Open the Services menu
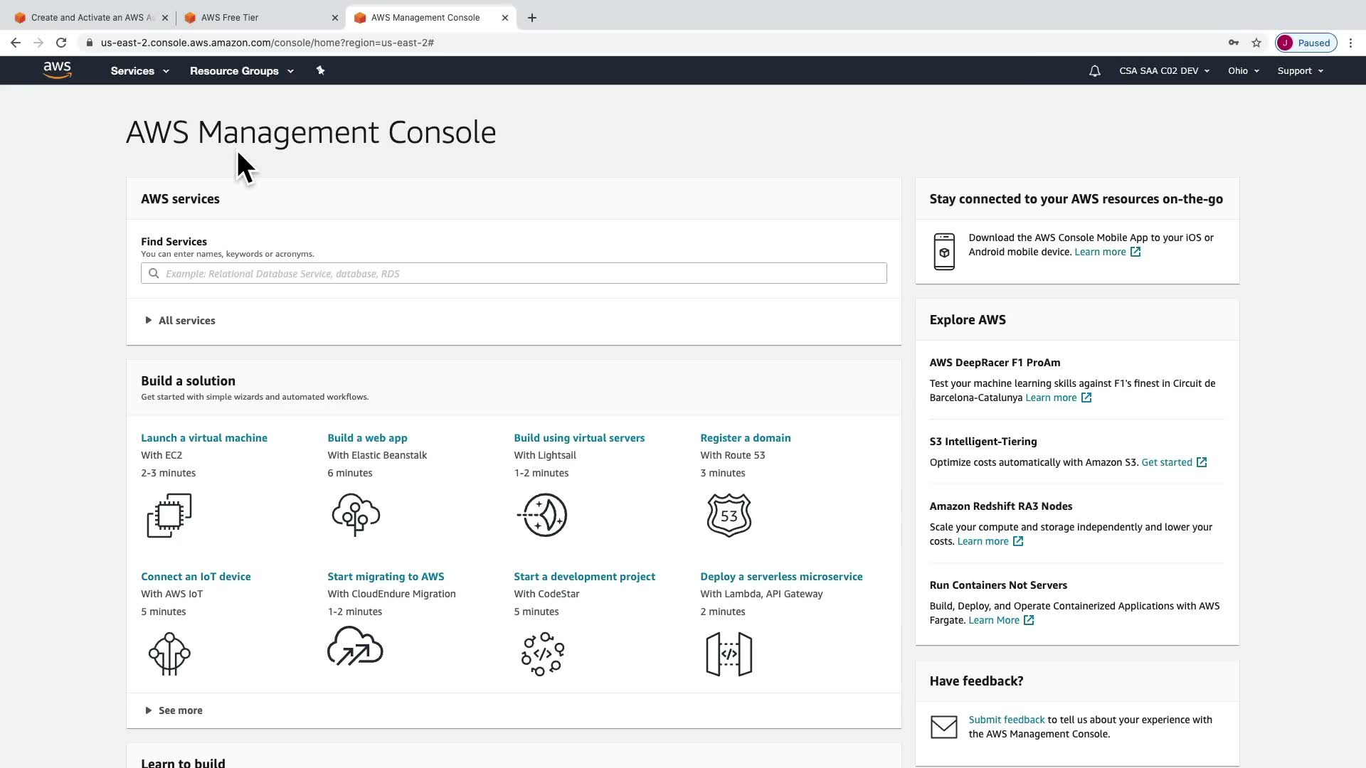1366x768 pixels. click(139, 71)
